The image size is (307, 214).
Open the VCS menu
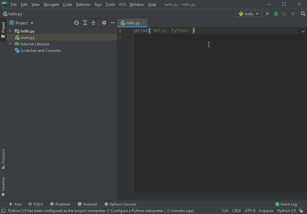pos(122,5)
